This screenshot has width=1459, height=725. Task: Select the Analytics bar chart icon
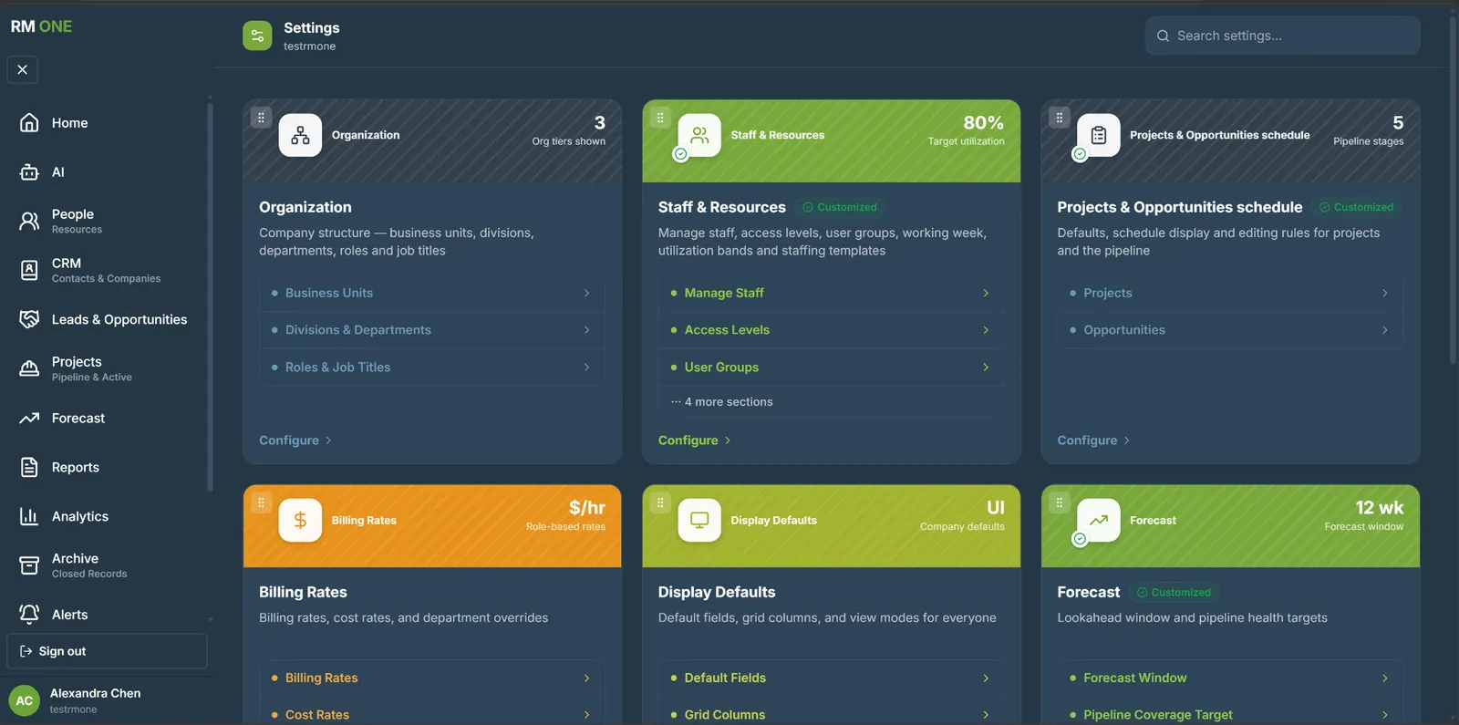coord(29,516)
